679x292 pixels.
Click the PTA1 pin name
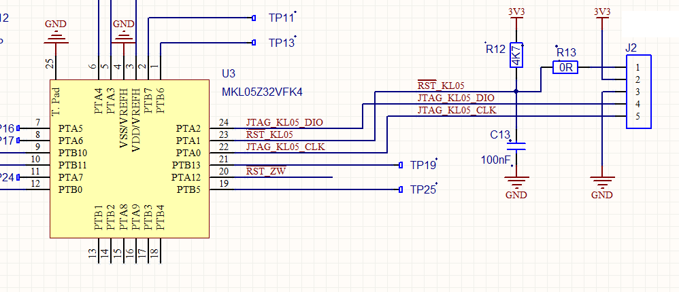pos(188,141)
